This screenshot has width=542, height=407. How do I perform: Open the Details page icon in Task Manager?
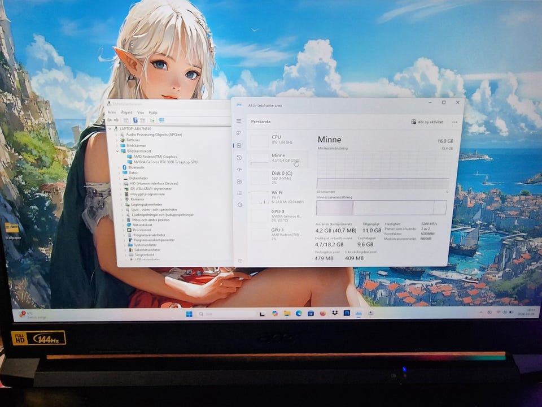[239, 193]
